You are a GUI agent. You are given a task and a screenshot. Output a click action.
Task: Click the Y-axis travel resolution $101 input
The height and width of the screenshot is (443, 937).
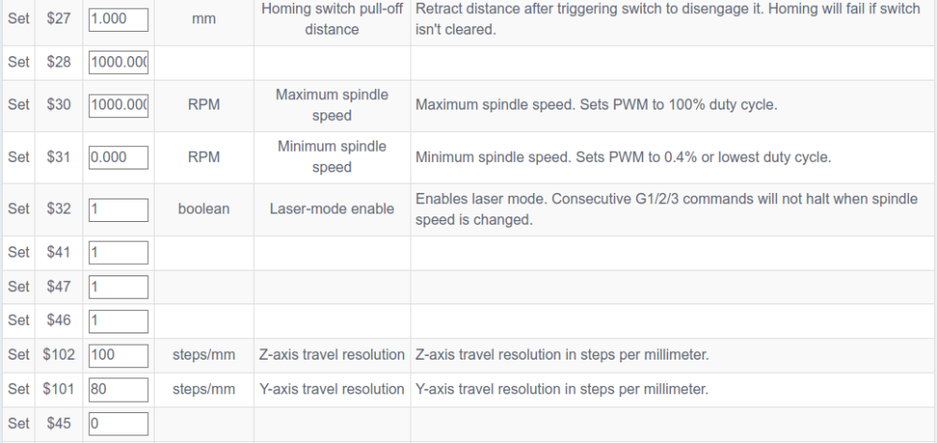click(118, 389)
